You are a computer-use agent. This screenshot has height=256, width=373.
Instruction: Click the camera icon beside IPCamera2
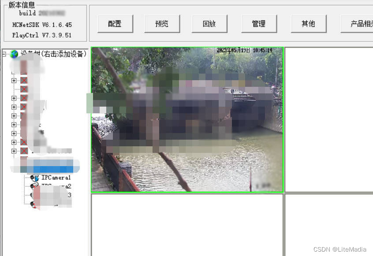(34, 186)
